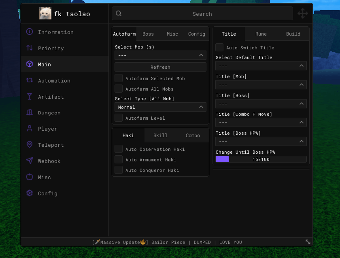Click the cat avatar picture

pyautogui.click(x=45, y=13)
